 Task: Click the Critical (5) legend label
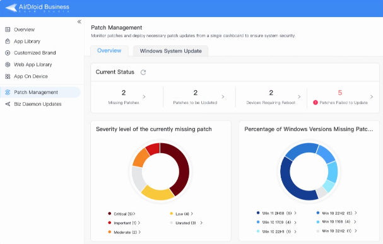click(x=123, y=214)
